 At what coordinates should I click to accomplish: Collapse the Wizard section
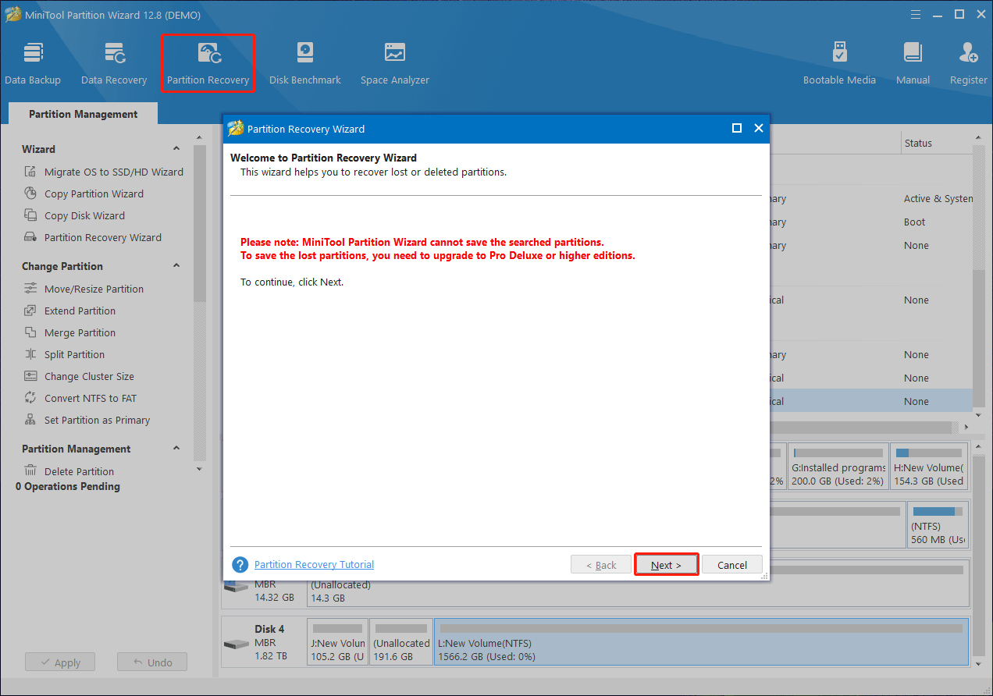coord(176,149)
